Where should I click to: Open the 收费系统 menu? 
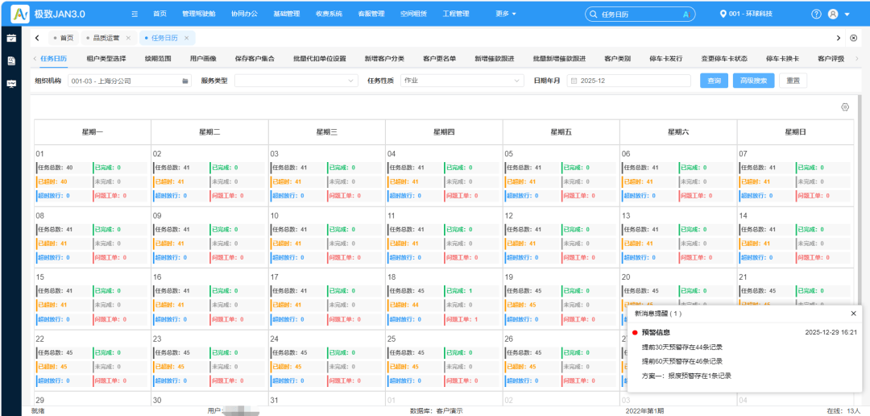(328, 14)
